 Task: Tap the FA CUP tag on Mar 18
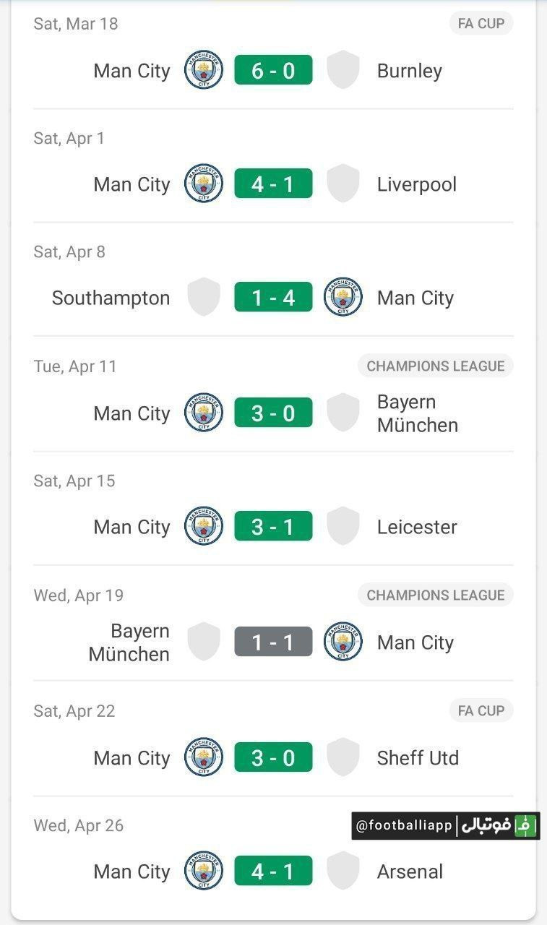click(x=481, y=23)
